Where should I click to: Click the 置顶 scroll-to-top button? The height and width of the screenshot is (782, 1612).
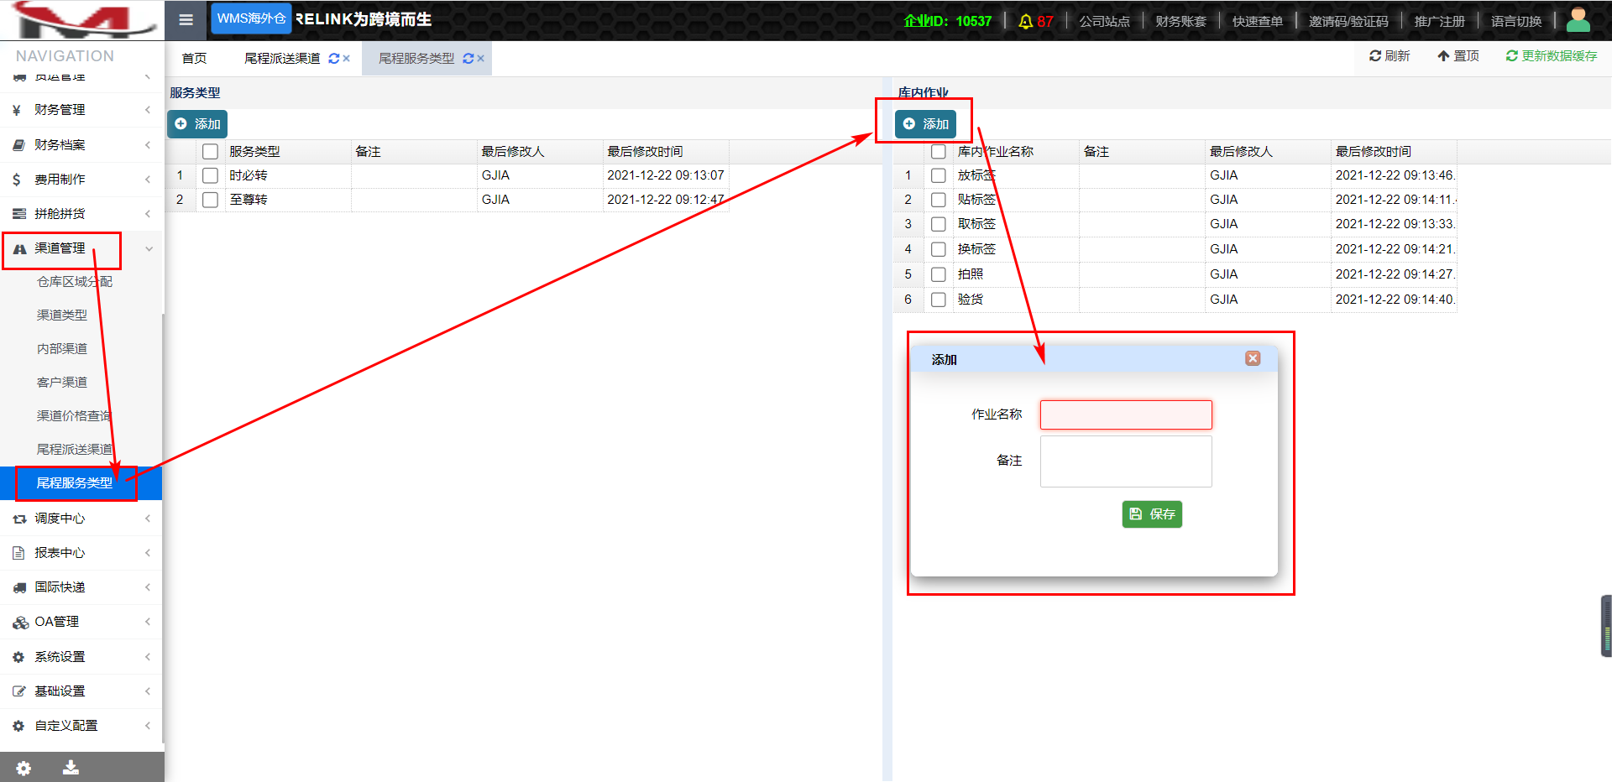pyautogui.click(x=1458, y=56)
